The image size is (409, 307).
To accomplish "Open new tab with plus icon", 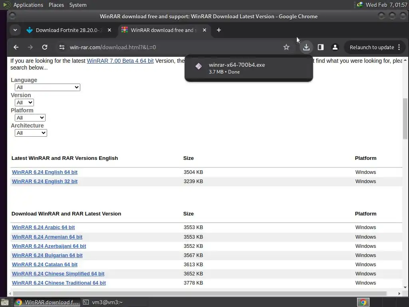I will click(218, 30).
